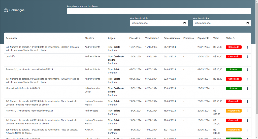Click client name 'Julio Cleopatra Cesar'
The height and width of the screenshot is (139, 258).
[x=92, y=90]
